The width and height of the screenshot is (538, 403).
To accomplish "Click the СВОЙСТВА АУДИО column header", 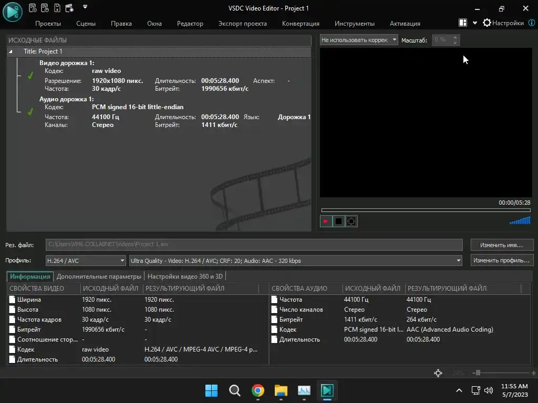I will pyautogui.click(x=306, y=289).
